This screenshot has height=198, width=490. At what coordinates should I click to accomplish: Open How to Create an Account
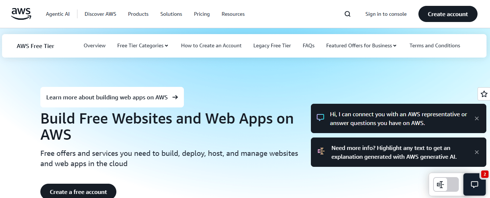(211, 46)
